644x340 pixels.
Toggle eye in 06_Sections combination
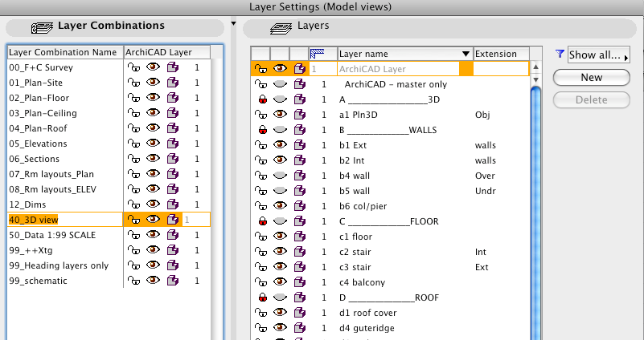pyautogui.click(x=154, y=159)
